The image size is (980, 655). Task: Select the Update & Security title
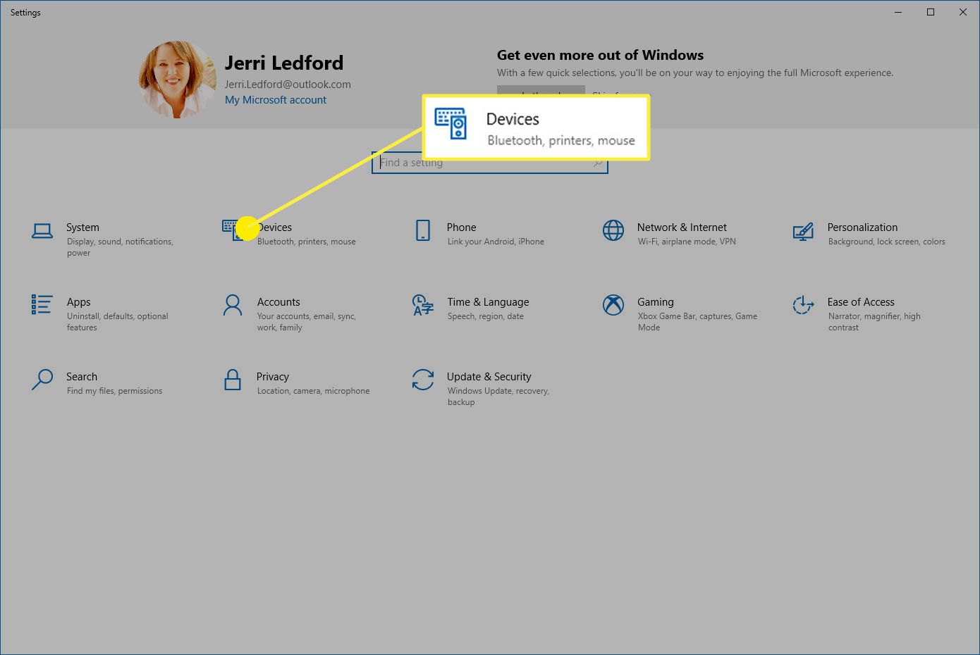[x=489, y=377]
